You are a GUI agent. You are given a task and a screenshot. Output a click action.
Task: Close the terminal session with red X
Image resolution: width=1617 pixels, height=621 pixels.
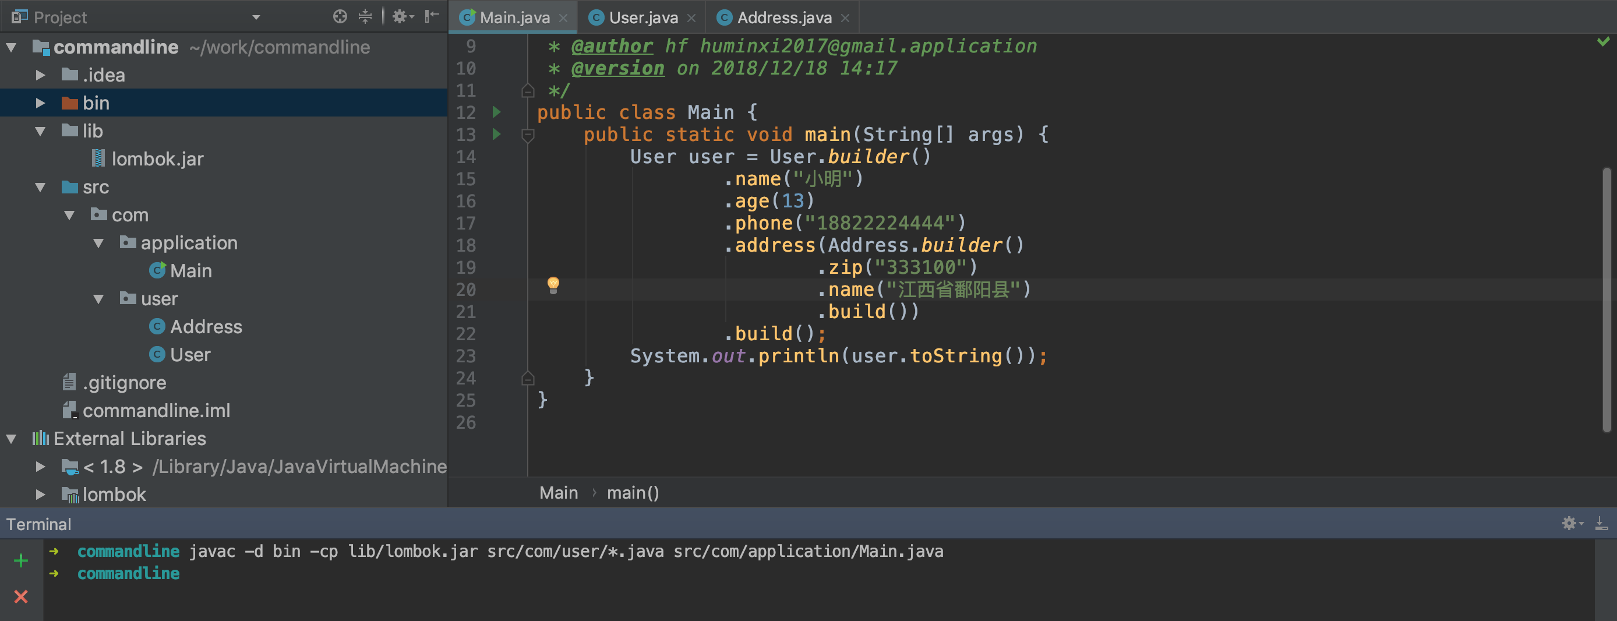tap(21, 597)
